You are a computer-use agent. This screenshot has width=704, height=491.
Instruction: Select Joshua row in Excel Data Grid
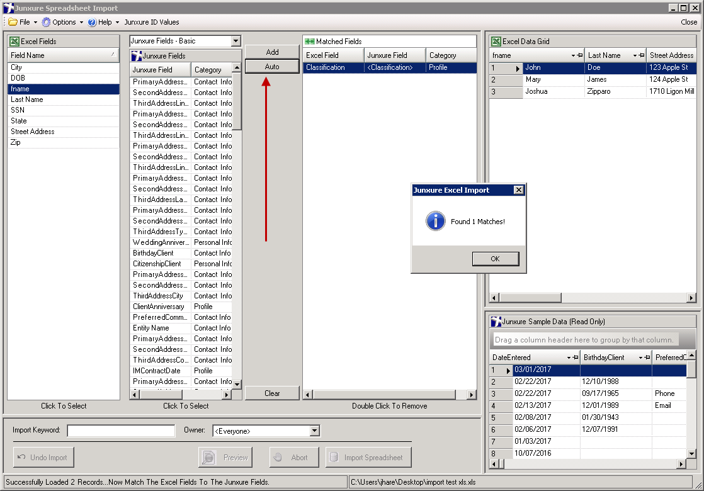point(593,91)
